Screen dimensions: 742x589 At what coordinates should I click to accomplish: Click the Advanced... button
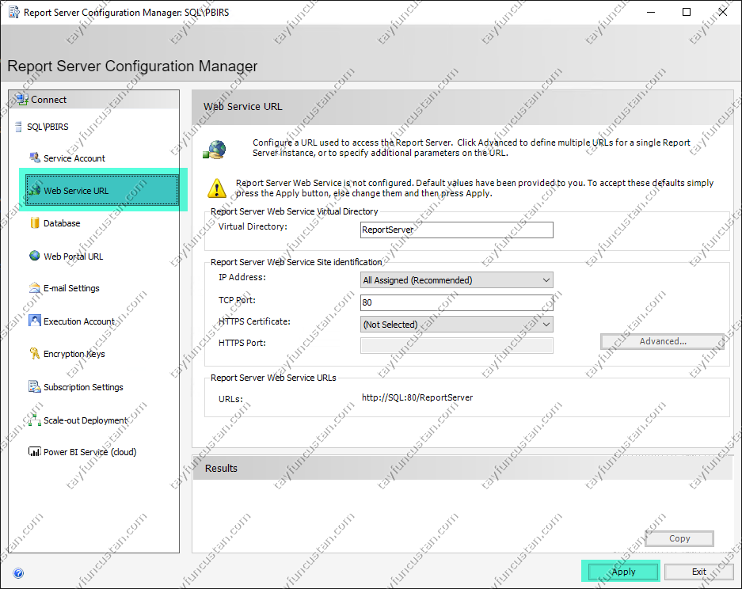point(663,341)
